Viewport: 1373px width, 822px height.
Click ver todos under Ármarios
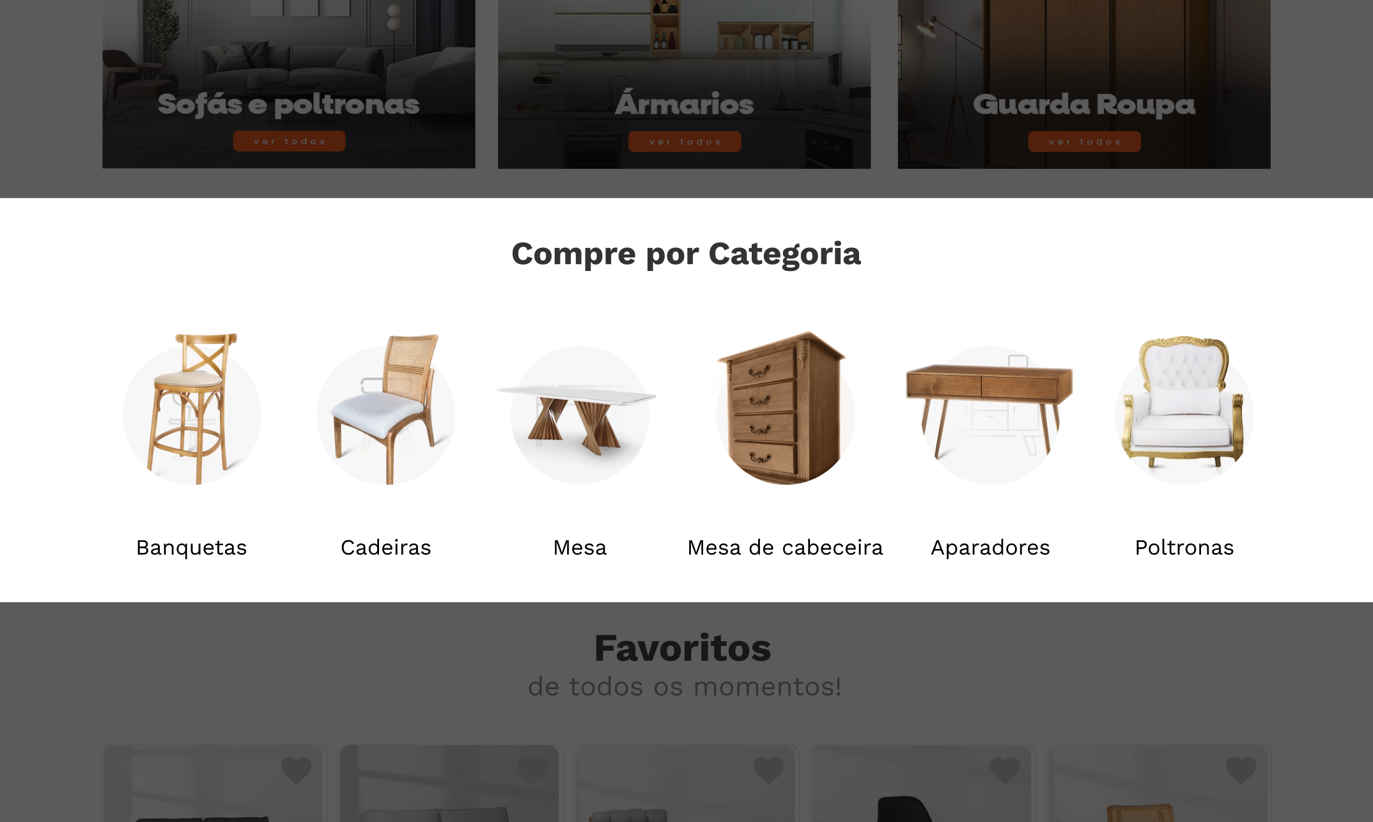coord(685,141)
